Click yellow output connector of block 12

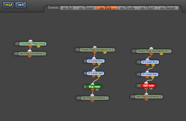coord(153,64)
